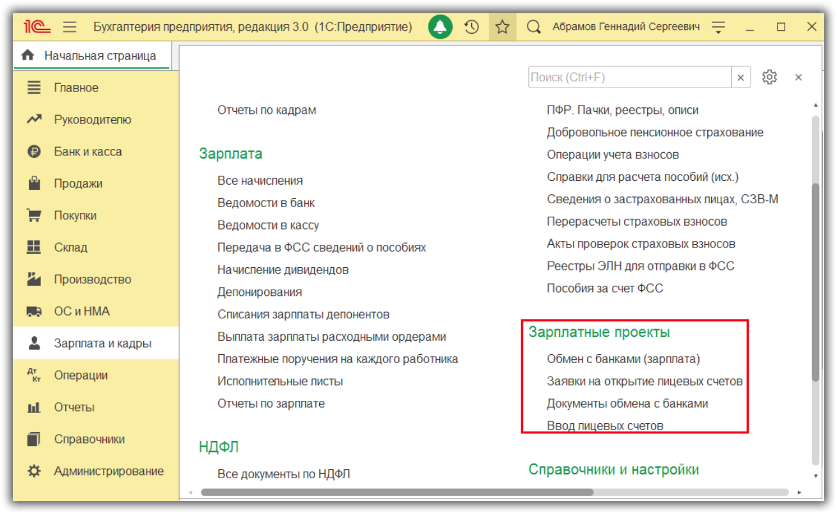Click the Зарплатные проекты group heading
This screenshot has width=837, height=514.
pos(599,332)
